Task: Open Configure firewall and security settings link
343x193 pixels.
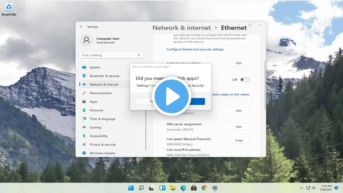Action: 195,49
